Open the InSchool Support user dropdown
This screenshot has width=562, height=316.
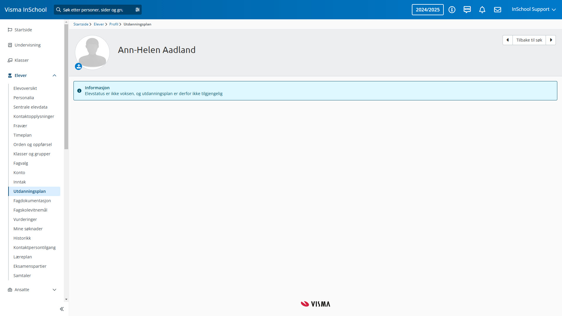coord(534,9)
